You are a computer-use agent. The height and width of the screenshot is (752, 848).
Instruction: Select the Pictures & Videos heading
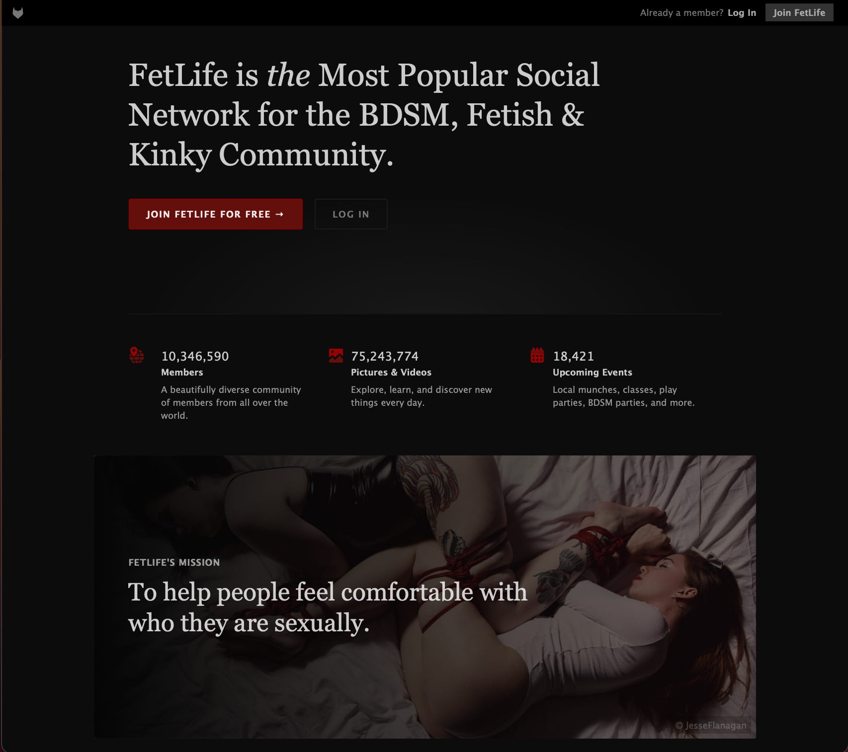pyautogui.click(x=391, y=372)
